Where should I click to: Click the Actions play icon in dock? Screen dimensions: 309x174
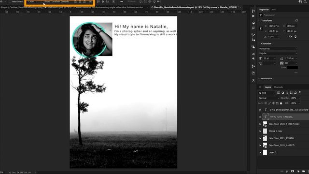pyautogui.click(x=253, y=16)
